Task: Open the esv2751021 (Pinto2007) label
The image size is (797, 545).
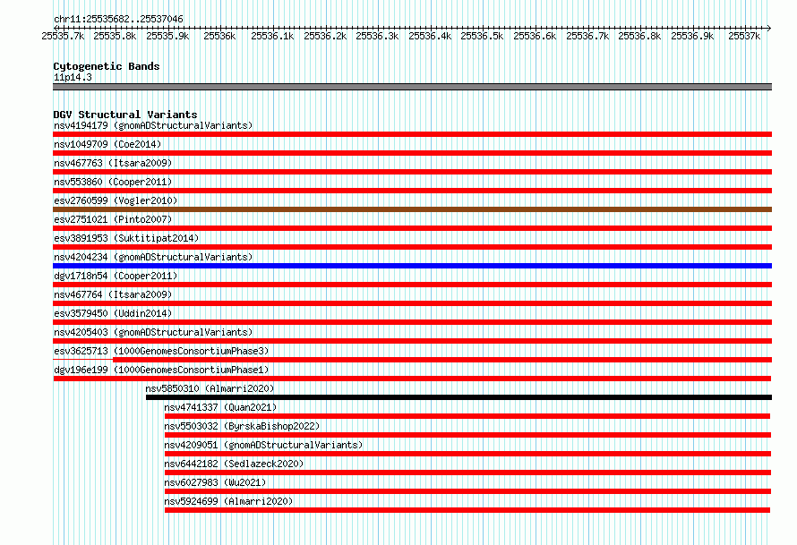Action: (x=113, y=219)
